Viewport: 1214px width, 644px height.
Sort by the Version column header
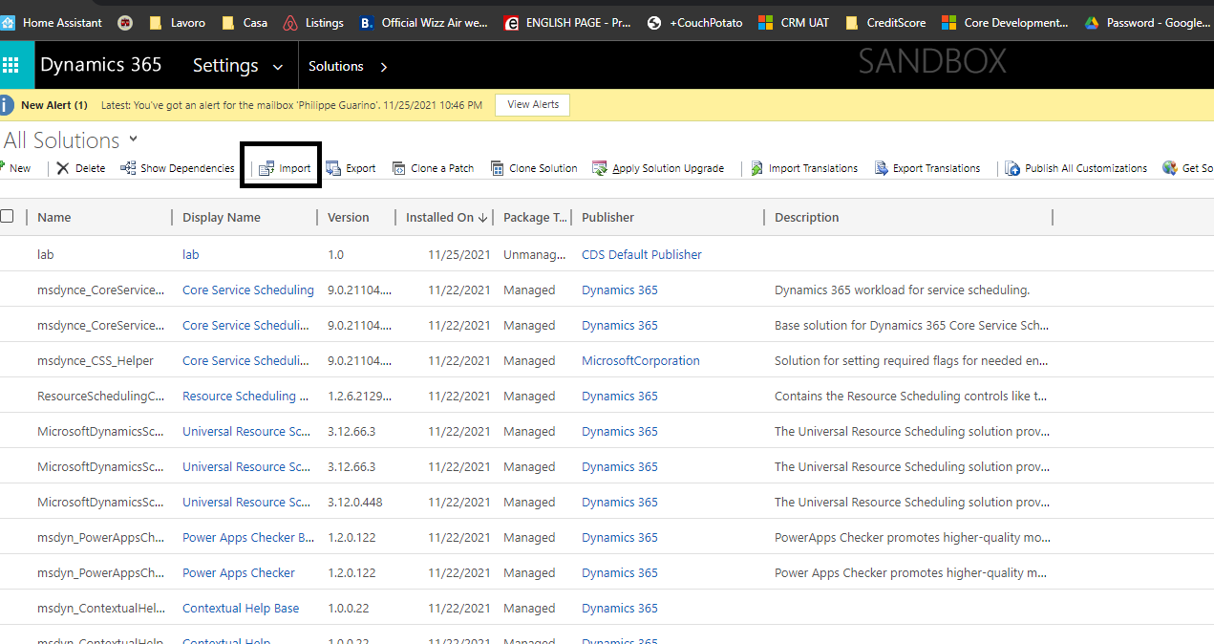349,217
